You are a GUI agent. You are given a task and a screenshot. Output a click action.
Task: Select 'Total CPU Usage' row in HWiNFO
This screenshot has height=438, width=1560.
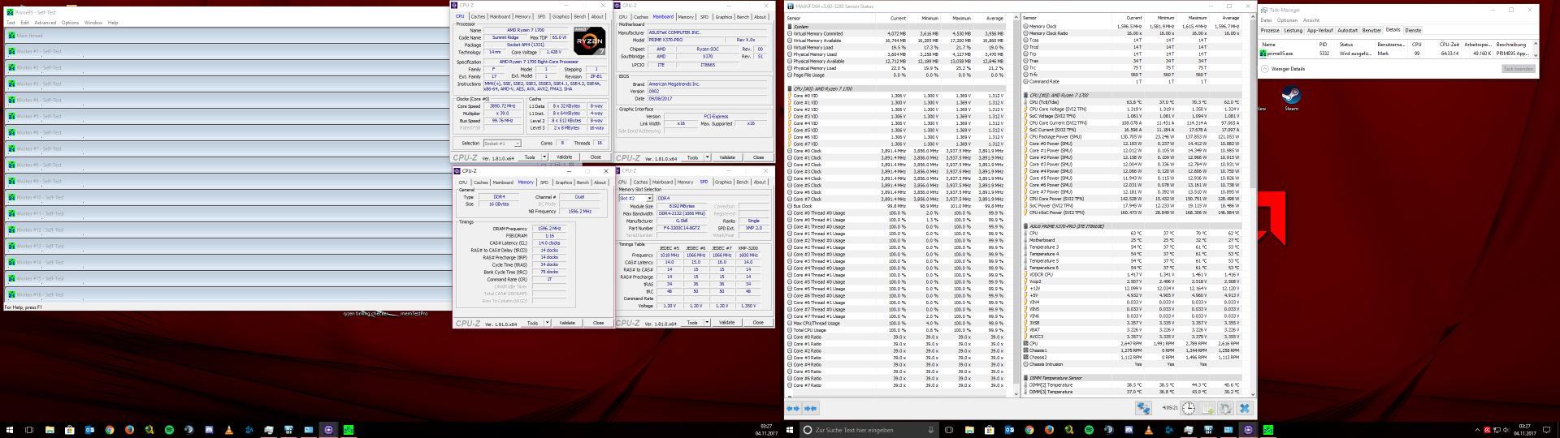coord(899,330)
